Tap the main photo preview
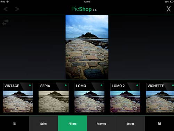 [x=87, y=47]
